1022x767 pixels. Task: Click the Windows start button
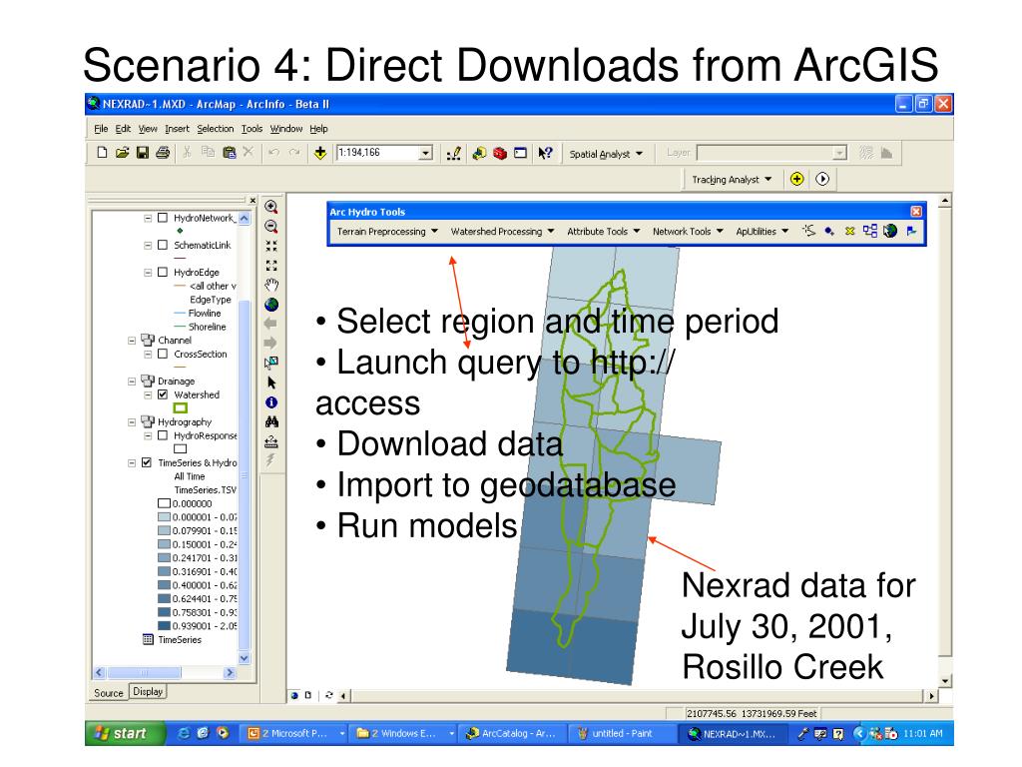coord(124,733)
